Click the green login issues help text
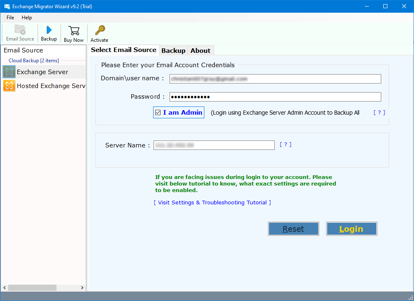The width and height of the screenshot is (414, 301). coord(246,183)
